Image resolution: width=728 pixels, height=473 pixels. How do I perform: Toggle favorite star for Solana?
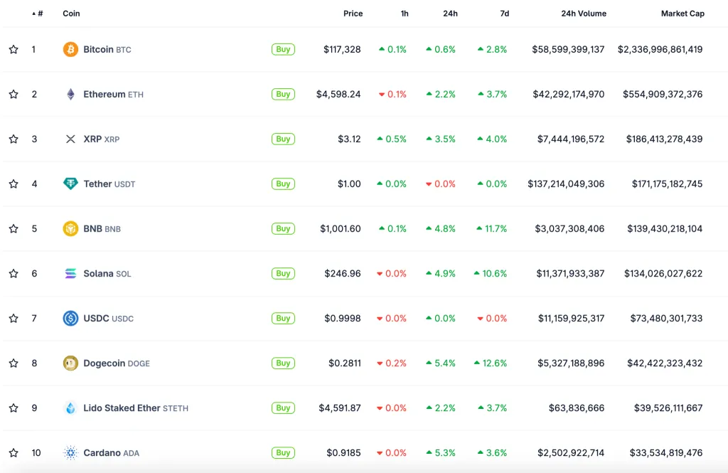(x=14, y=274)
